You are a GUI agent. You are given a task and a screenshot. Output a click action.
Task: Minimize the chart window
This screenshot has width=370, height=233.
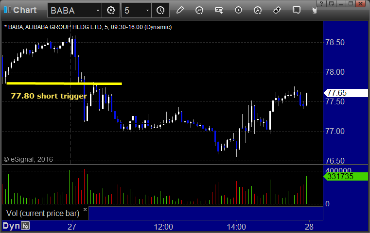pos(341,3)
